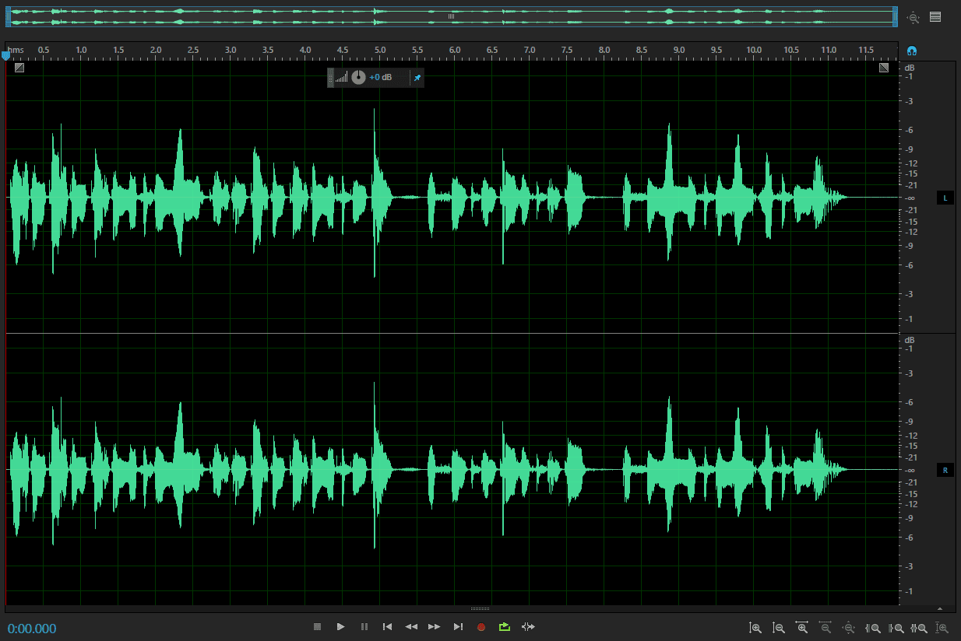Toggle the left channel L enable button
Image resolution: width=961 pixels, height=641 pixels.
coord(945,198)
